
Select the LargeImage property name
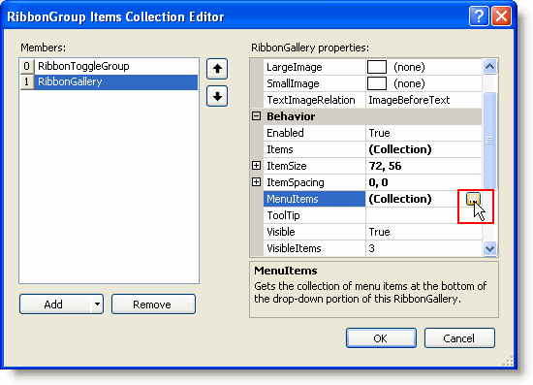[314, 67]
